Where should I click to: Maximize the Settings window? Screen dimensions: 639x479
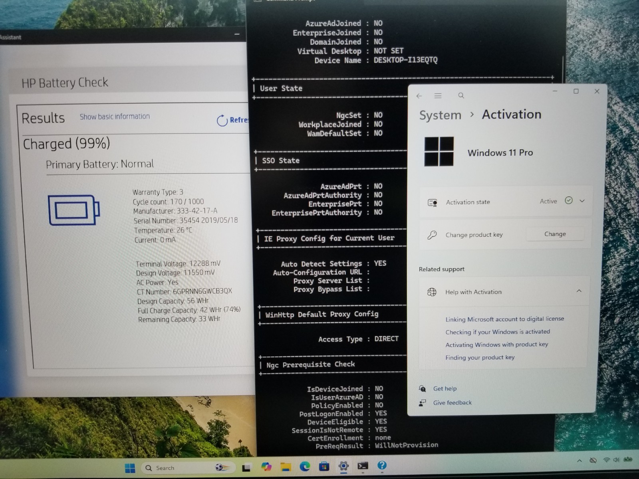[x=576, y=91]
